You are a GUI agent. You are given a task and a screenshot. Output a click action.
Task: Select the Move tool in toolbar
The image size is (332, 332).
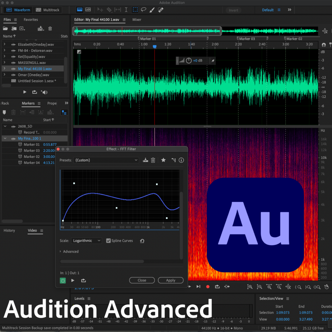click(x=100, y=10)
